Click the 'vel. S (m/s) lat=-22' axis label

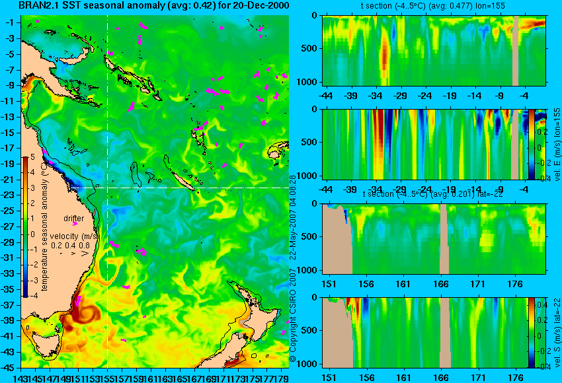tap(557, 333)
